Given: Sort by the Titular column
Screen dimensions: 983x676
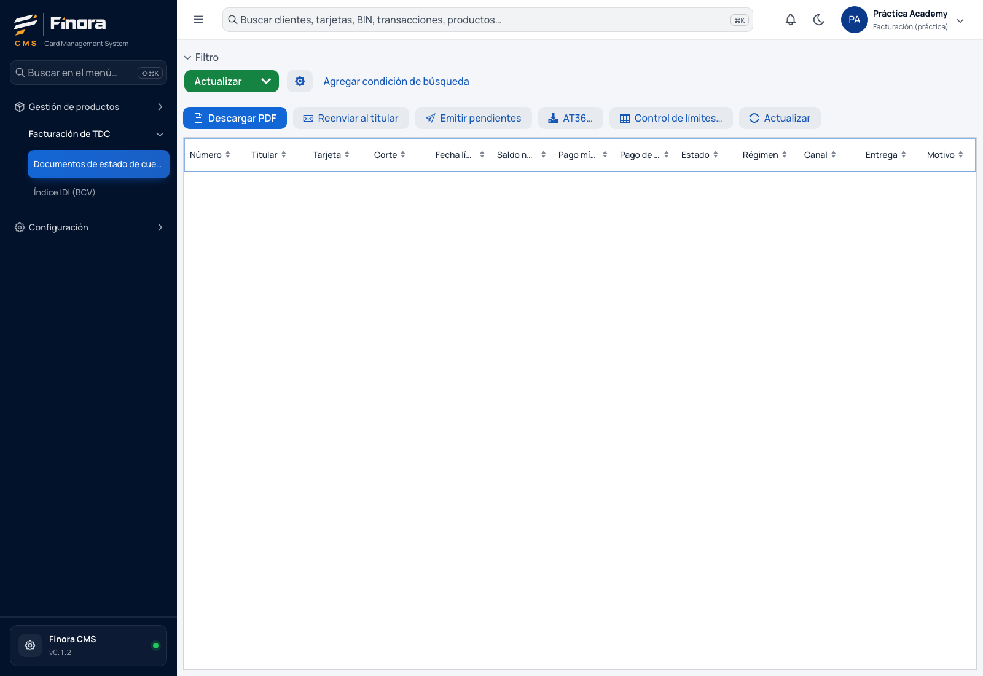Looking at the screenshot, I should 268,155.
